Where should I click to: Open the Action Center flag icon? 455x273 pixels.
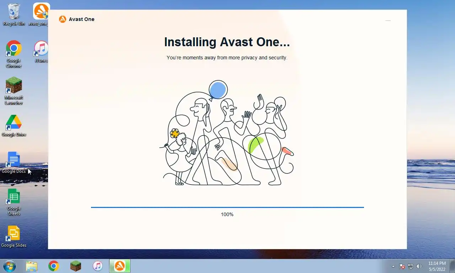point(402,266)
